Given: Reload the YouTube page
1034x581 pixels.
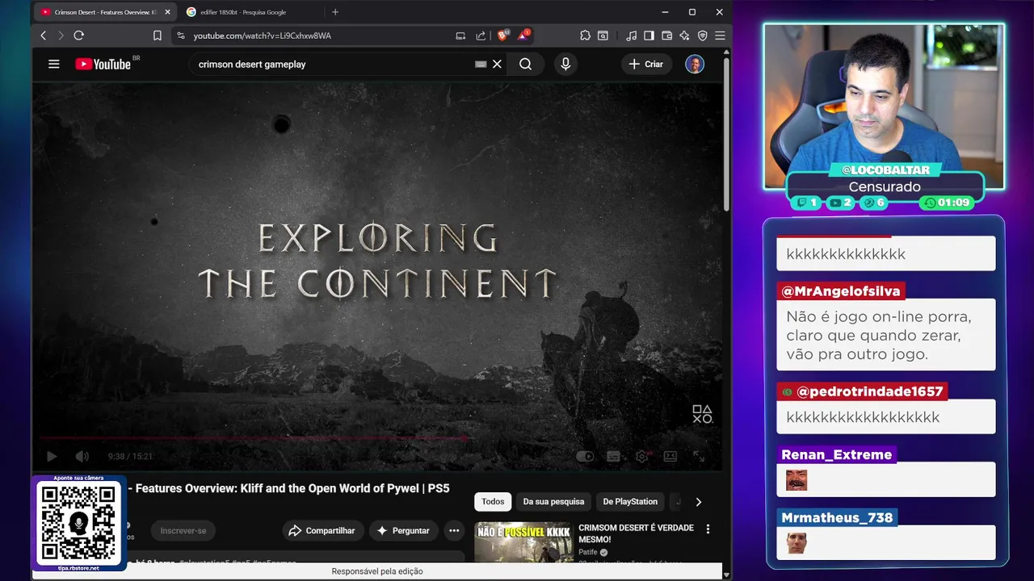Looking at the screenshot, I should point(78,36).
